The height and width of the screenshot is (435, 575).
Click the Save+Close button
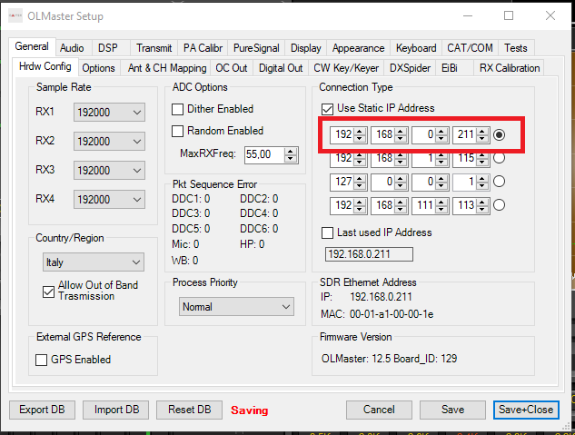526,410
